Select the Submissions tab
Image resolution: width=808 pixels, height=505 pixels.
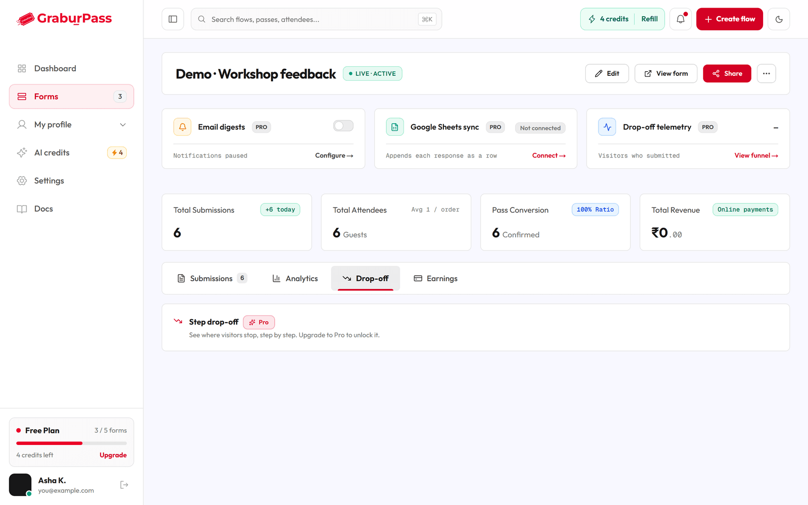212,278
